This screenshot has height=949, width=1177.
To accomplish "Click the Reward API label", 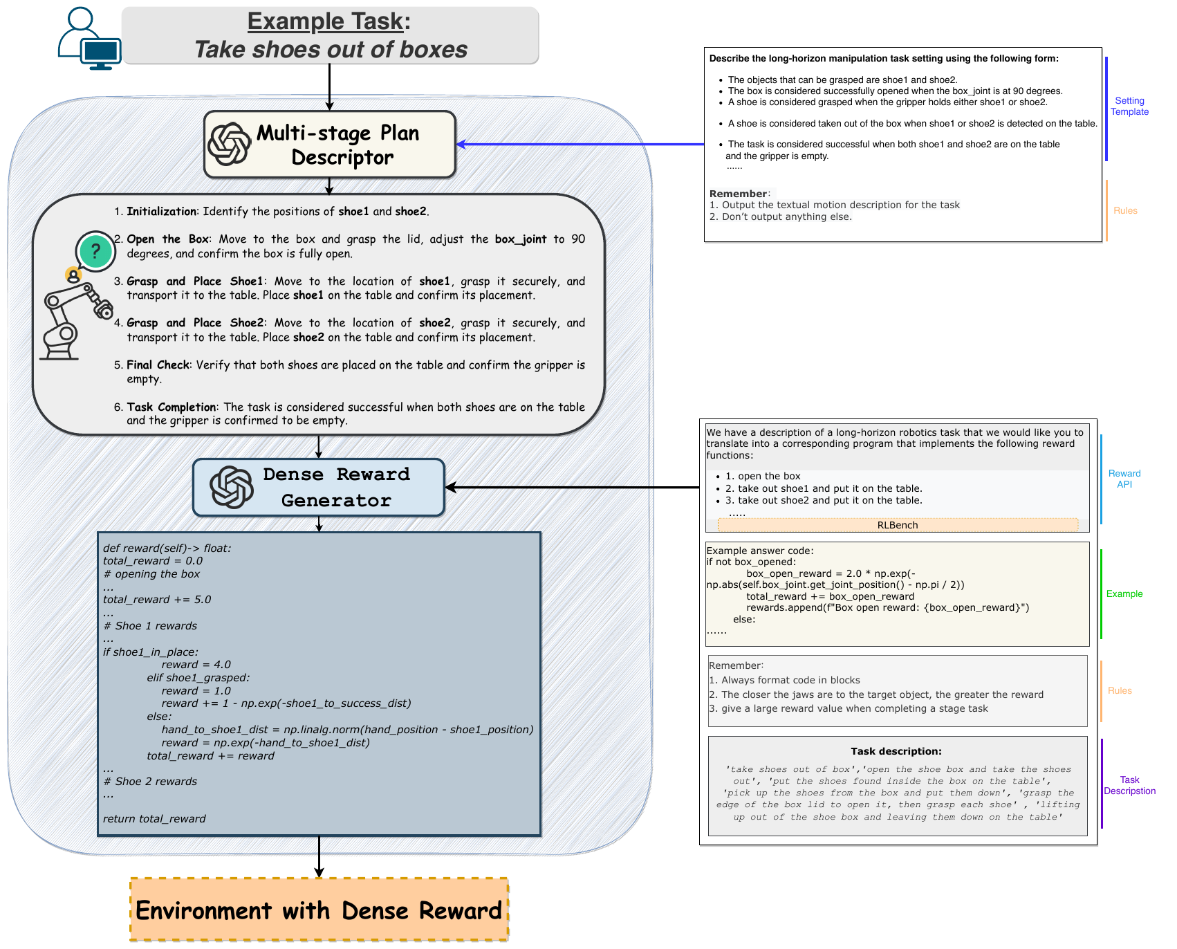I will [1124, 479].
